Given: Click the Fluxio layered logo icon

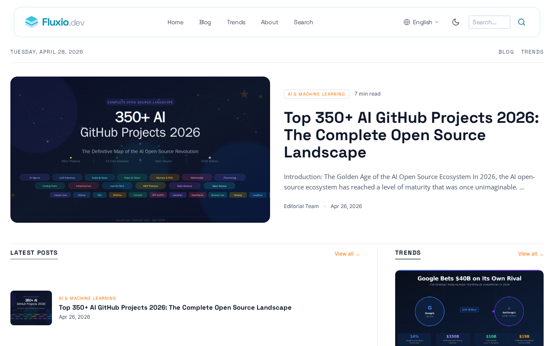Looking at the screenshot, I should [x=32, y=22].
